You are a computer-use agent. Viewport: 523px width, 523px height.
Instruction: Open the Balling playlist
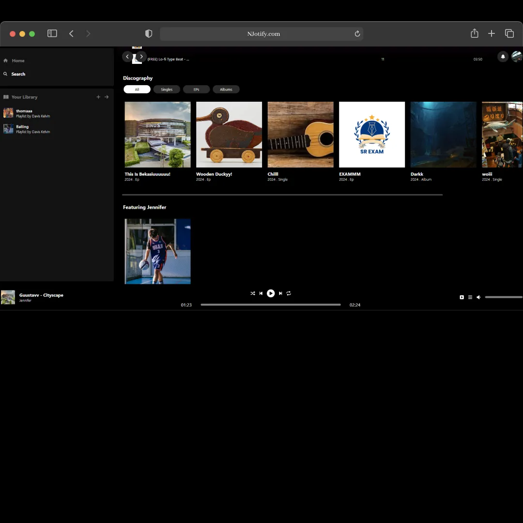point(27,129)
